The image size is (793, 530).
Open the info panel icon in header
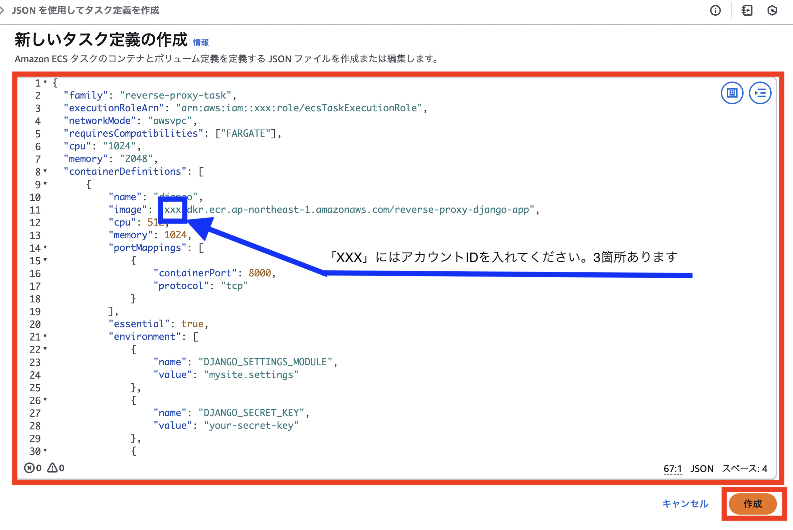[x=715, y=10]
